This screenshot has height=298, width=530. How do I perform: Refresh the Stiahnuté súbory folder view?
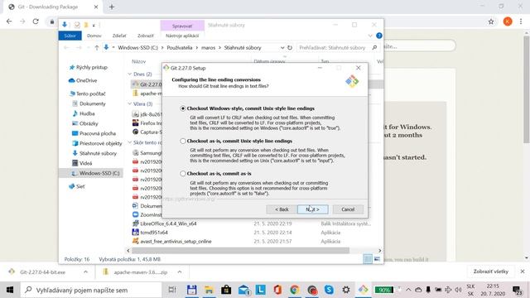click(x=290, y=48)
